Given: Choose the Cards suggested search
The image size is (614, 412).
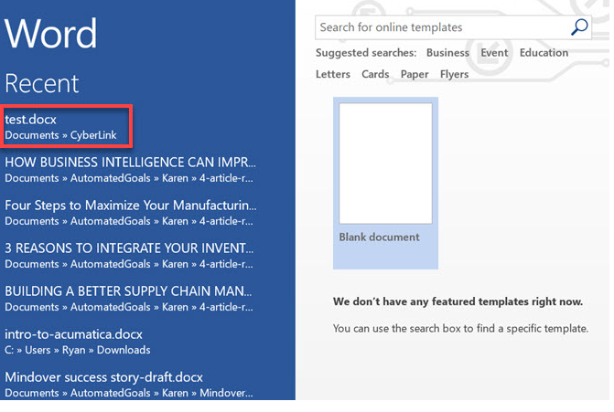Looking at the screenshot, I should tap(375, 75).
